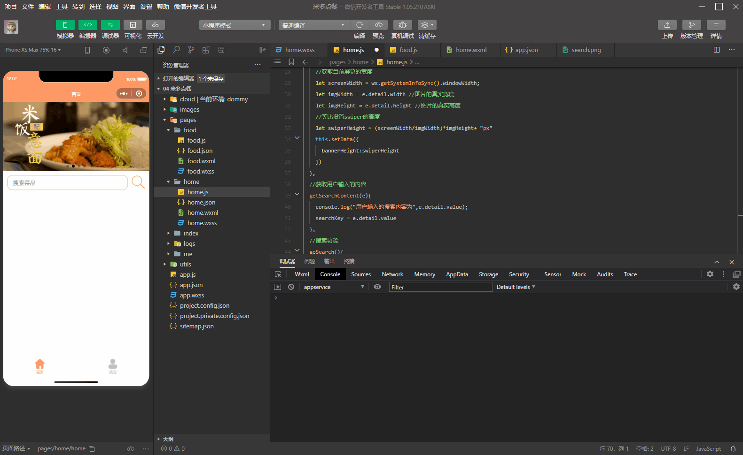Open the 页面路径 page path dropdown
The image size is (743, 455).
tap(16, 448)
